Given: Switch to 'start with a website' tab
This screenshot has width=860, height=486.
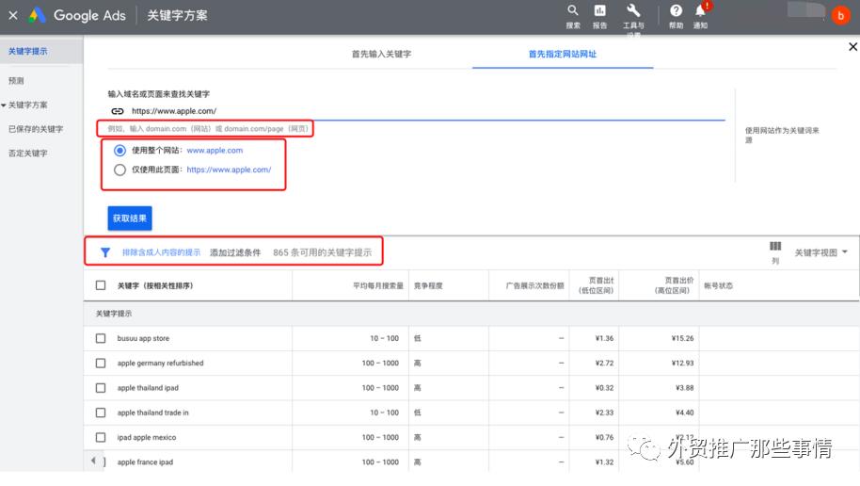Looking at the screenshot, I should coord(562,54).
